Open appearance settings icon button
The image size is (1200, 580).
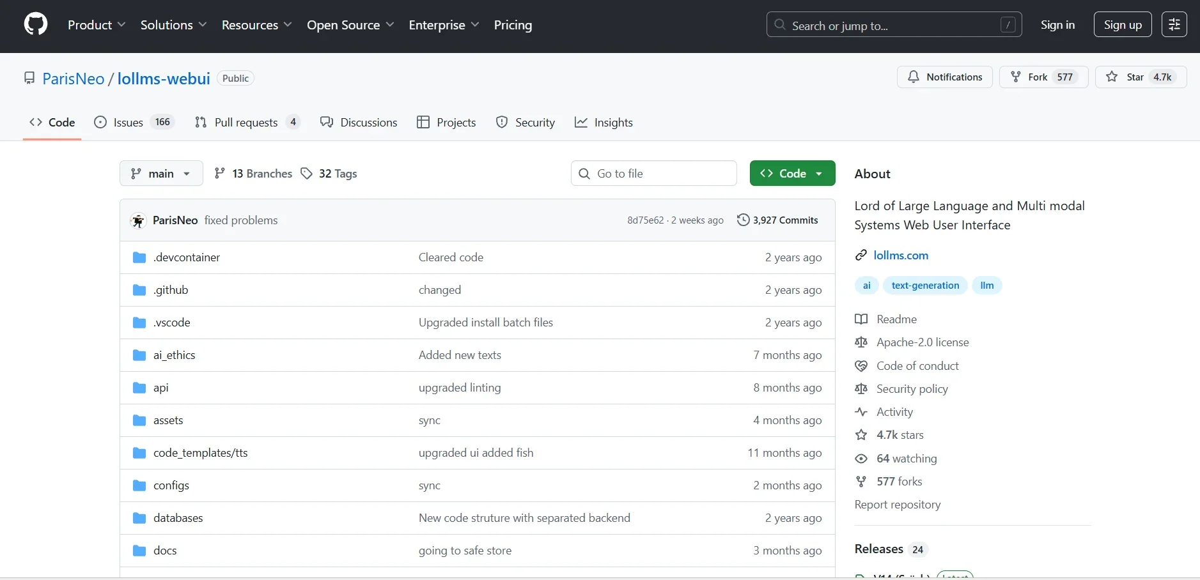pyautogui.click(x=1174, y=25)
